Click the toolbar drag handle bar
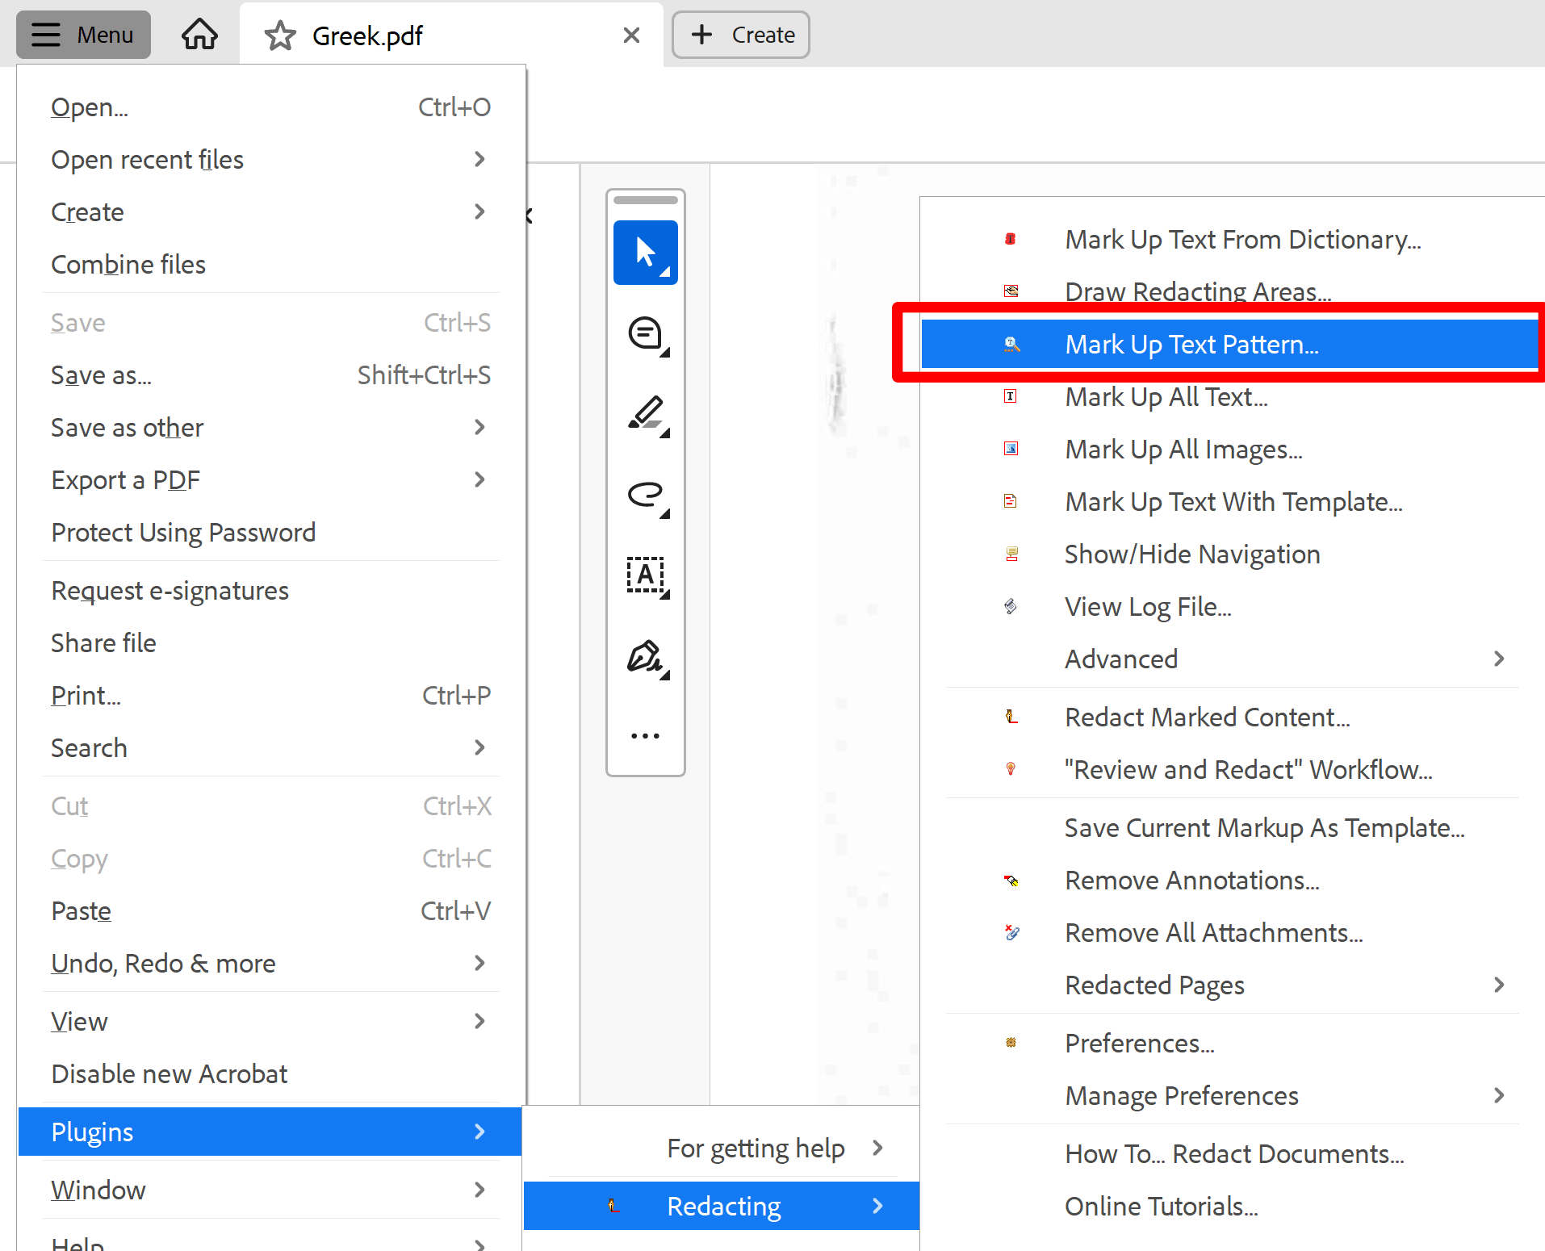This screenshot has height=1251, width=1545. (x=645, y=200)
